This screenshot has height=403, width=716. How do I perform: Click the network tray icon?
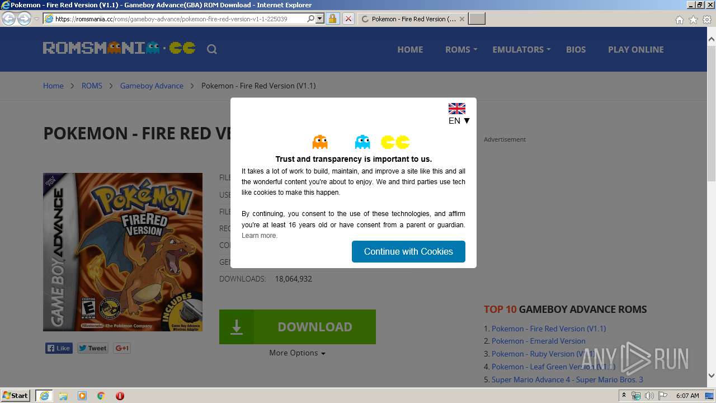coord(636,396)
